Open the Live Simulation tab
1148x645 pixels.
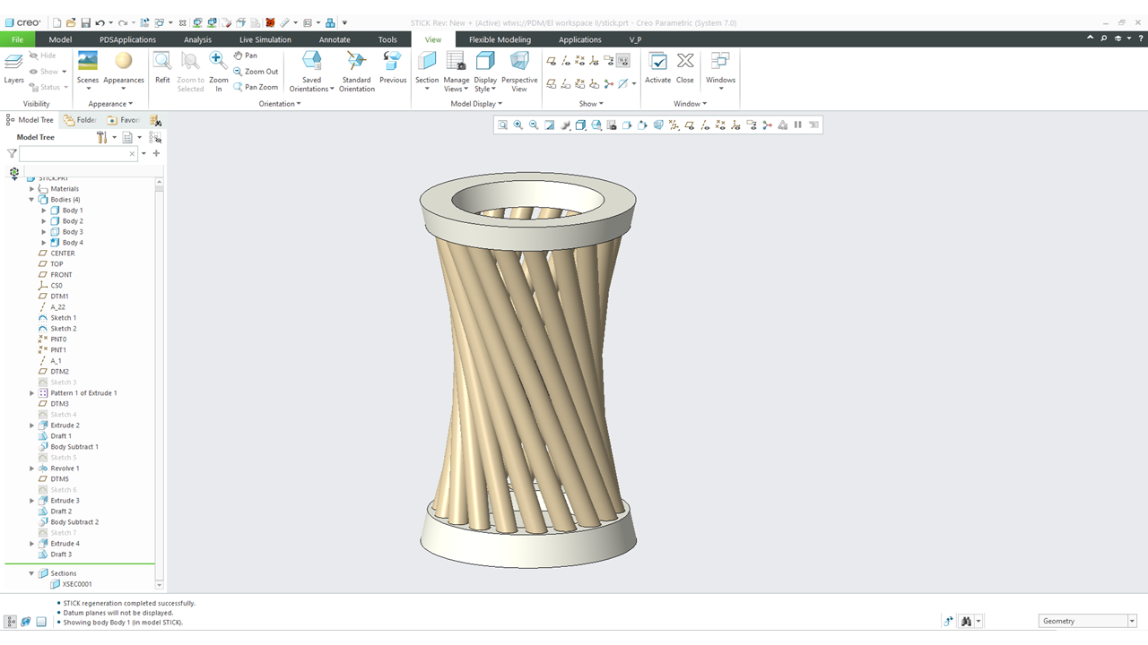click(265, 39)
